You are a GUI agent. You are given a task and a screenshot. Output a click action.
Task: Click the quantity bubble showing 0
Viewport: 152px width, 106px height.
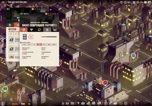point(31,37)
